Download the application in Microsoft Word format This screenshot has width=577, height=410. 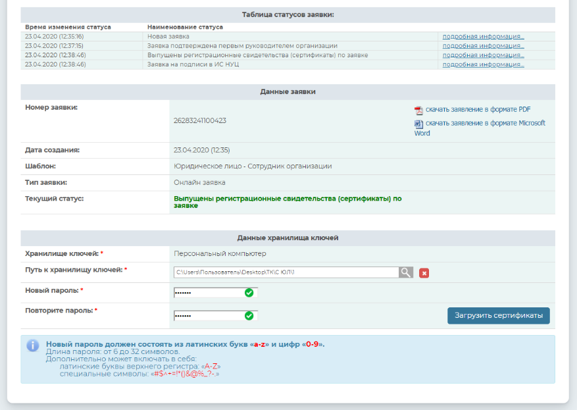coord(485,123)
